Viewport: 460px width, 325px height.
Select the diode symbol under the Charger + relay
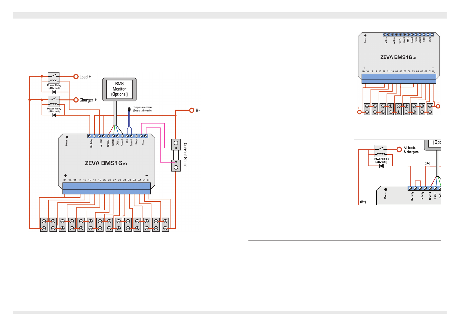(x=54, y=115)
